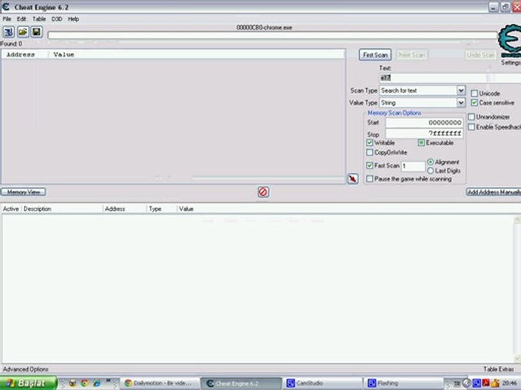Click the red clear-list circle icon
Image resolution: width=521 pixels, height=390 pixels.
click(263, 192)
